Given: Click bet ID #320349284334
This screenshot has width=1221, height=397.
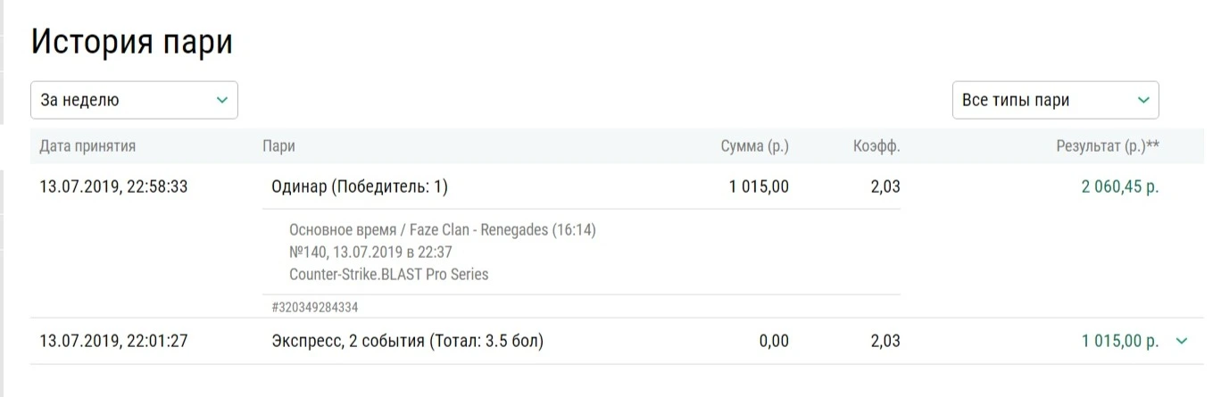Looking at the screenshot, I should (x=315, y=307).
